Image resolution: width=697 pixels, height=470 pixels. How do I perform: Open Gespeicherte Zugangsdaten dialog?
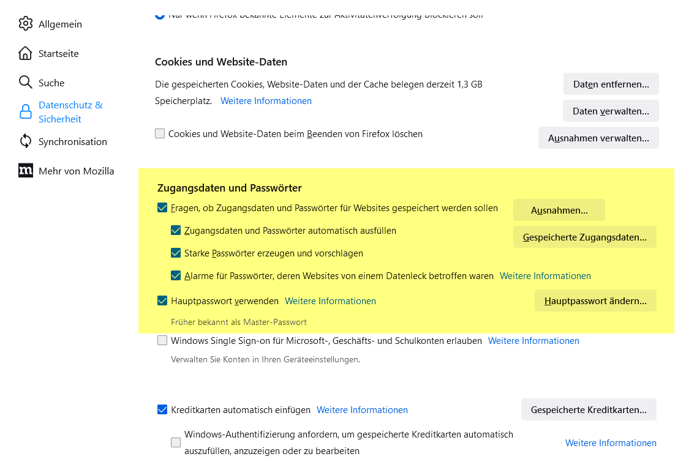coord(584,237)
